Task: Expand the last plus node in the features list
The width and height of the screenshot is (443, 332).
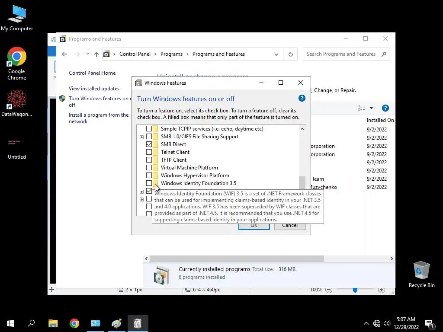Action: click(x=141, y=200)
